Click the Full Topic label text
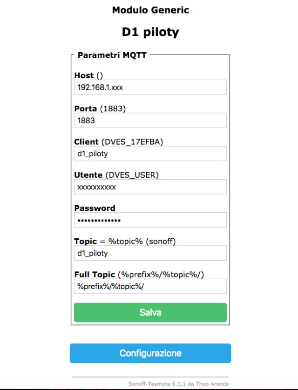This screenshot has width=298, height=390. tap(139, 275)
